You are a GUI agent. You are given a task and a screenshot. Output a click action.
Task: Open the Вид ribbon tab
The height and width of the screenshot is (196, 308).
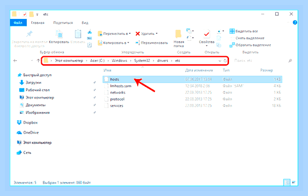point(85,23)
